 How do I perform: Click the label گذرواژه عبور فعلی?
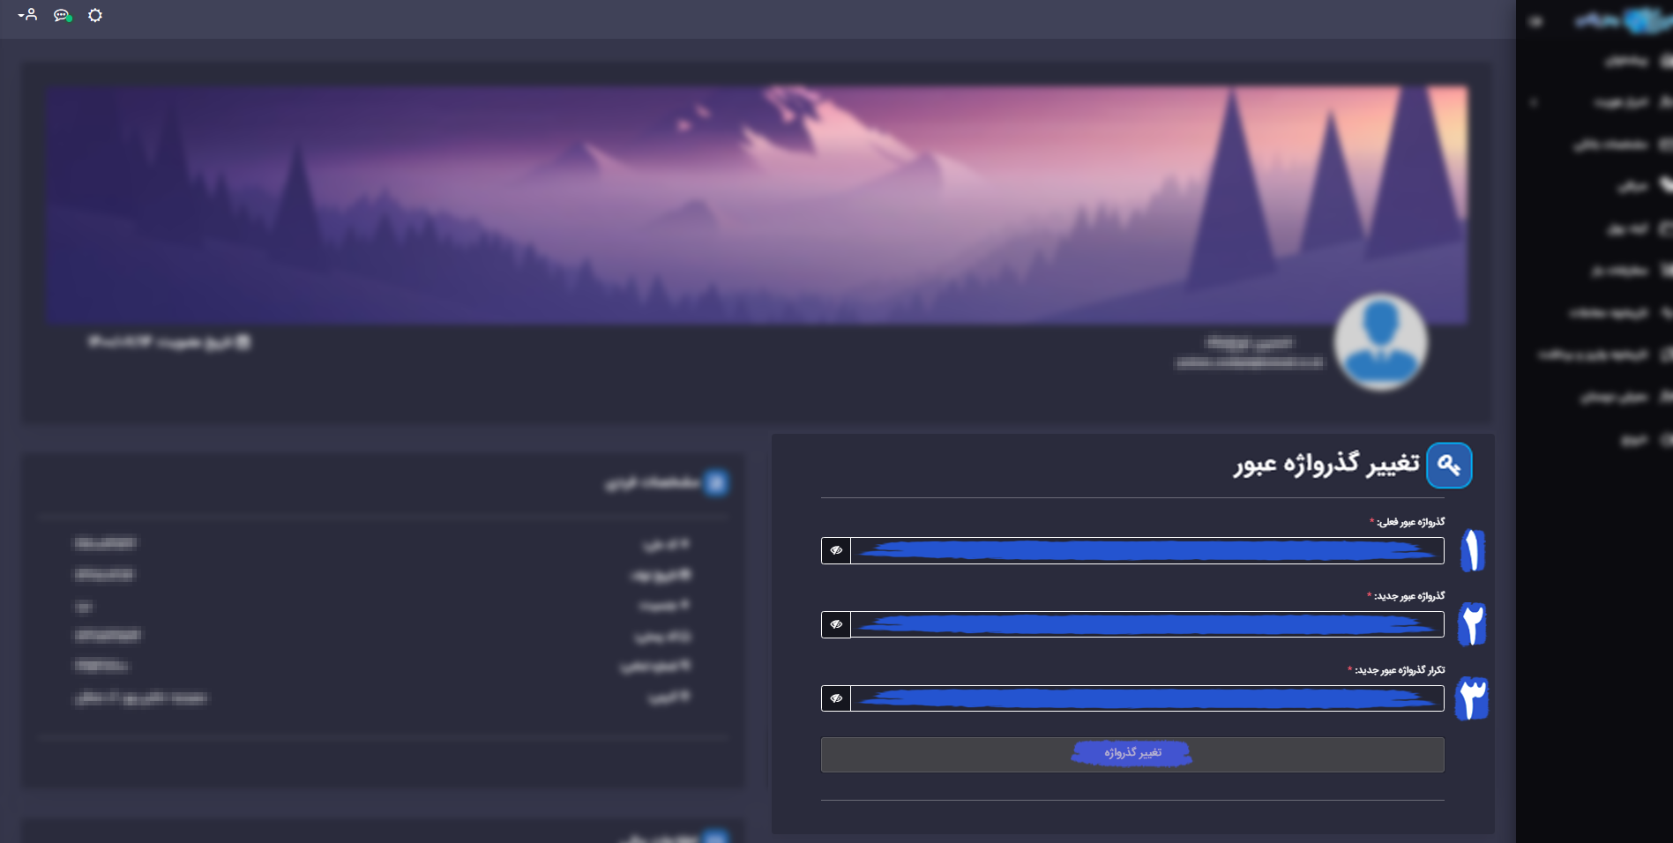coord(1410,522)
